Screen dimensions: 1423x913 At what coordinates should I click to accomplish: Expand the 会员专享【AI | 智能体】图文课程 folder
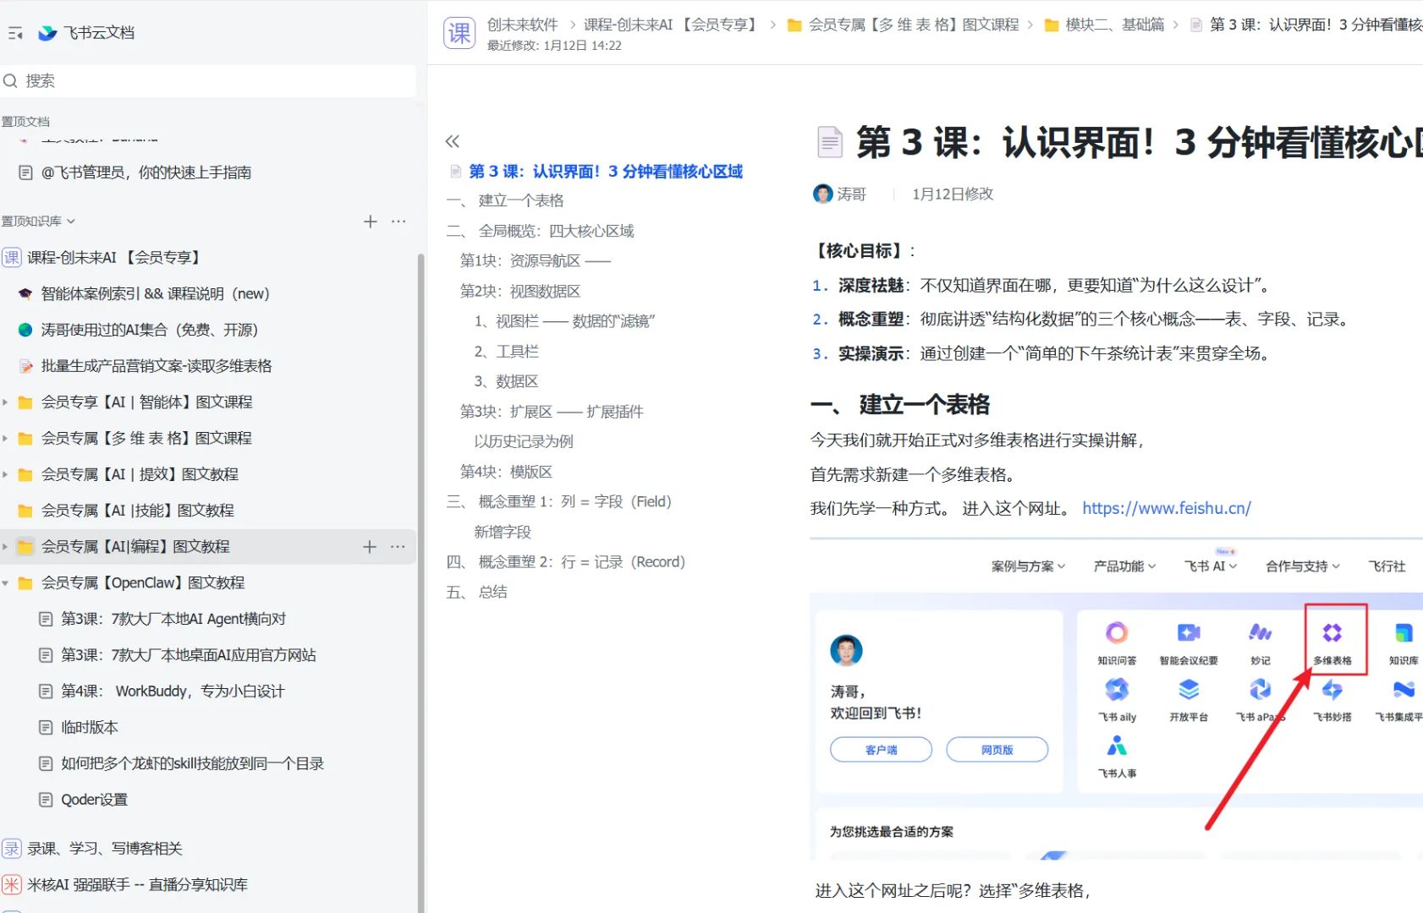pos(6,402)
